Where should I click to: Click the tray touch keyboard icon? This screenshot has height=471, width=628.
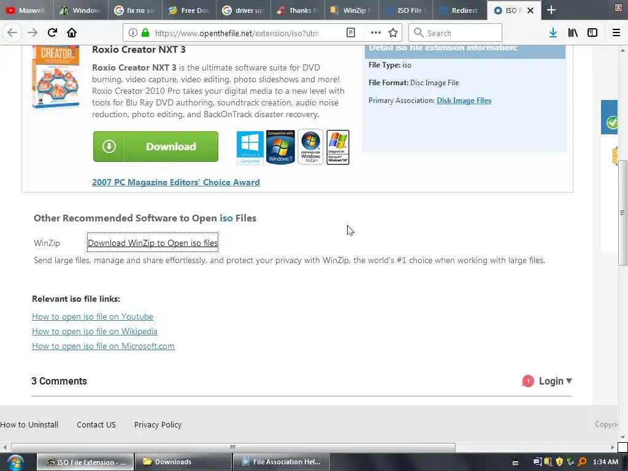(x=515, y=462)
